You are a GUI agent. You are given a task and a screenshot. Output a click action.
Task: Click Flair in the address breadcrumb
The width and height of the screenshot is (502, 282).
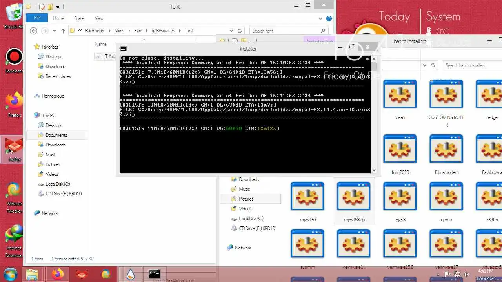click(x=138, y=31)
